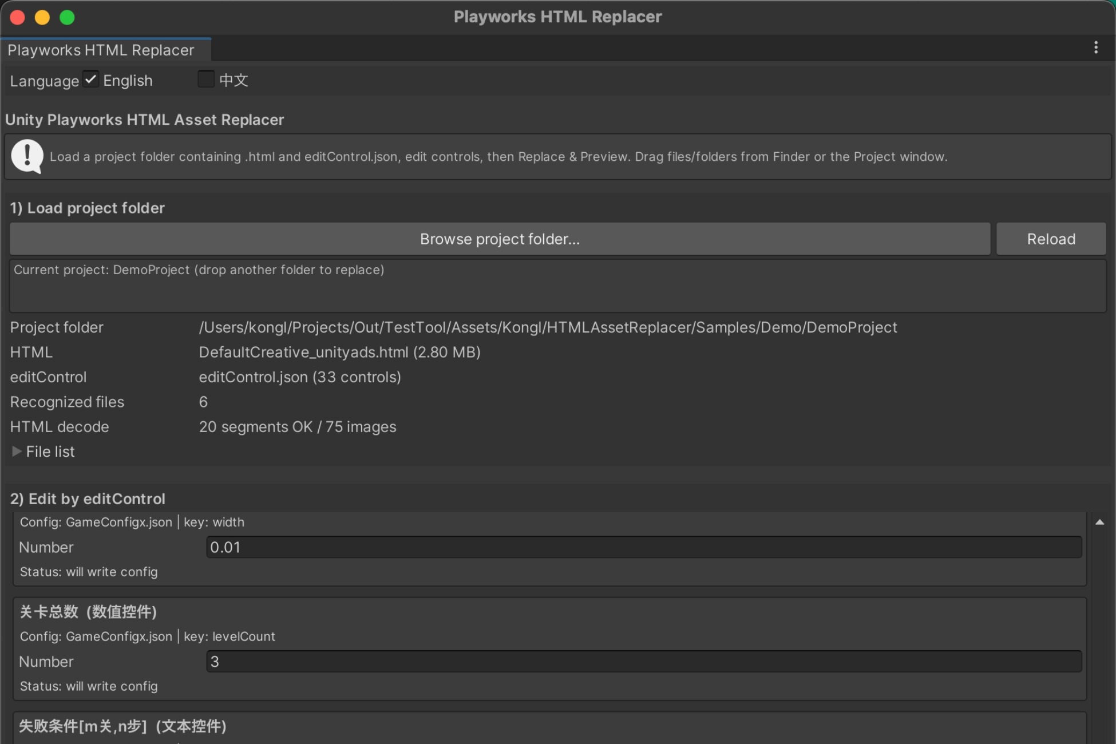Click '20 segments OK / 75 images' text
This screenshot has width=1116, height=744.
click(298, 427)
